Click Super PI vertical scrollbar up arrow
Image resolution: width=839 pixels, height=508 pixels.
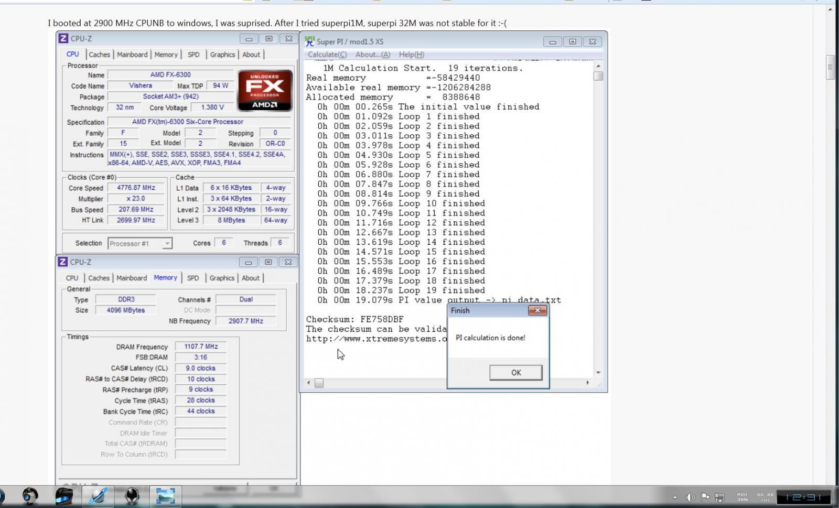(x=598, y=66)
